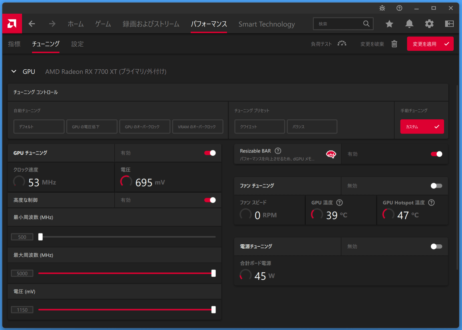Disable the GPU チューニング toggle
This screenshot has height=330, width=462.
tap(210, 153)
